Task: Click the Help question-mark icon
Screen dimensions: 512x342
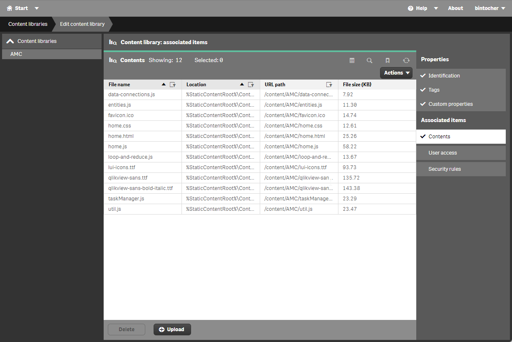Action: [x=410, y=8]
